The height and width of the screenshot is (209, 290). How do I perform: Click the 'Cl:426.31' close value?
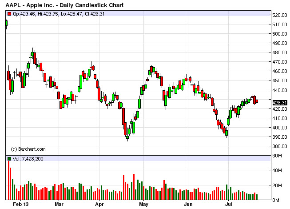tap(95, 14)
